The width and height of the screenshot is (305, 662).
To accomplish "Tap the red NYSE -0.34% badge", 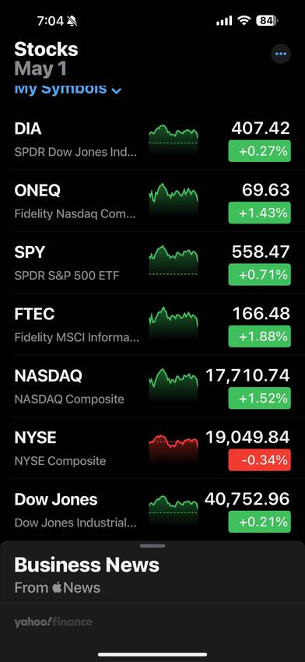I will pyautogui.click(x=259, y=460).
